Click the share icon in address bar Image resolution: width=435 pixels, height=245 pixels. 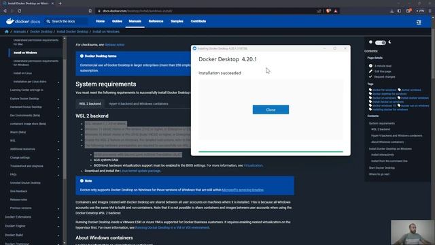tap(319, 11)
